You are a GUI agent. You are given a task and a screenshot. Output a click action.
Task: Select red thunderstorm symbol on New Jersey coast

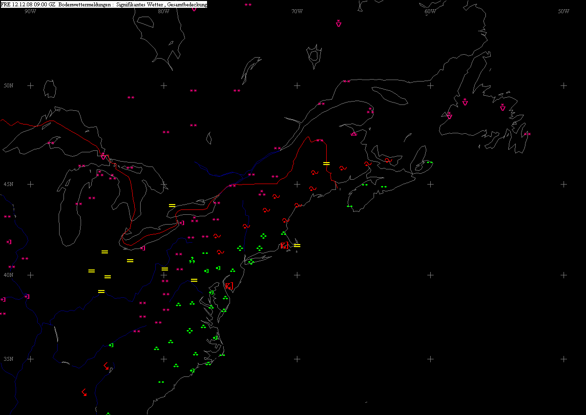[228, 286]
